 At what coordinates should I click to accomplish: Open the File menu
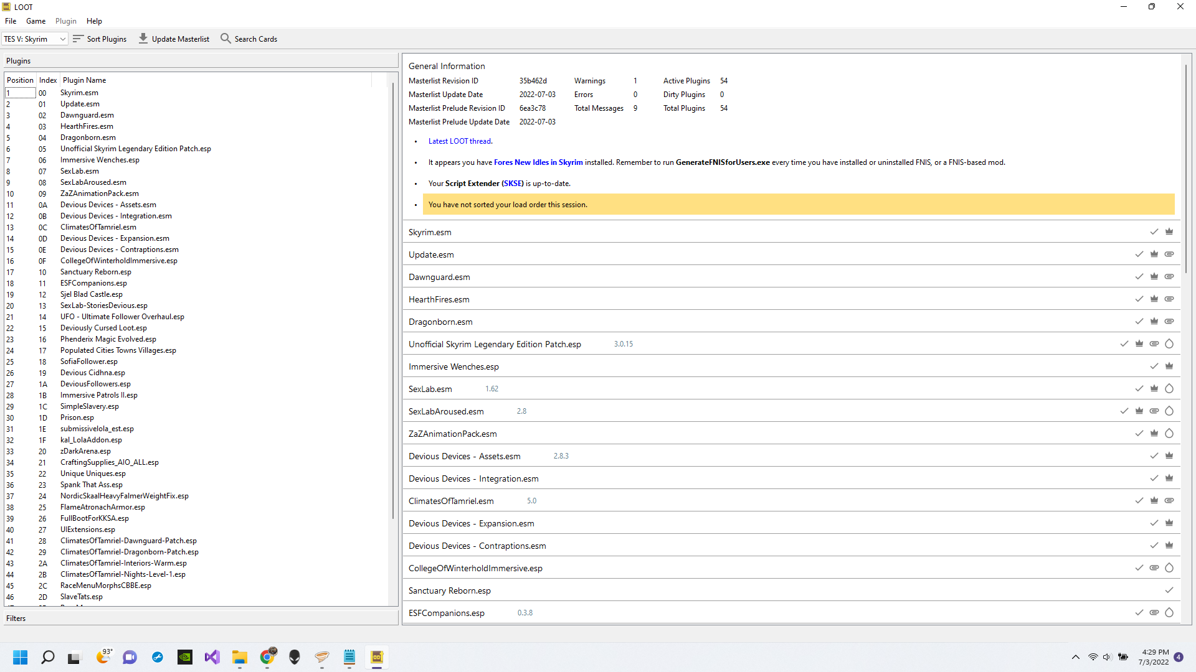(11, 21)
